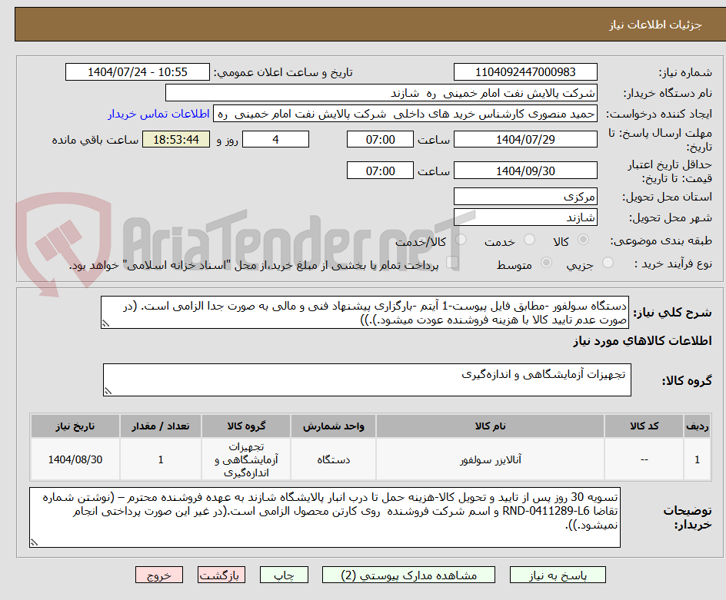Select جزیی purchase process type
This screenshot has width=726, height=600.
pyautogui.click(x=609, y=262)
